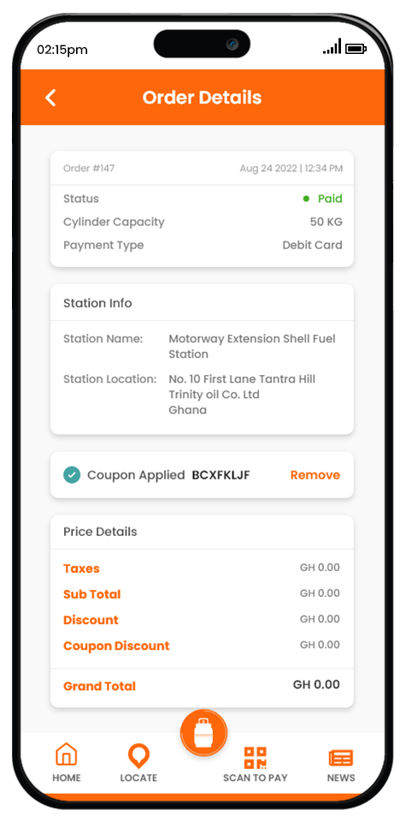The width and height of the screenshot is (406, 822).
Task: Open Scan to Pay QR icon
Action: pos(256,758)
